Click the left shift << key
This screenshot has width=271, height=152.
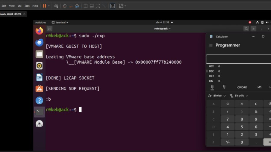pyautogui.click(x=228, y=104)
